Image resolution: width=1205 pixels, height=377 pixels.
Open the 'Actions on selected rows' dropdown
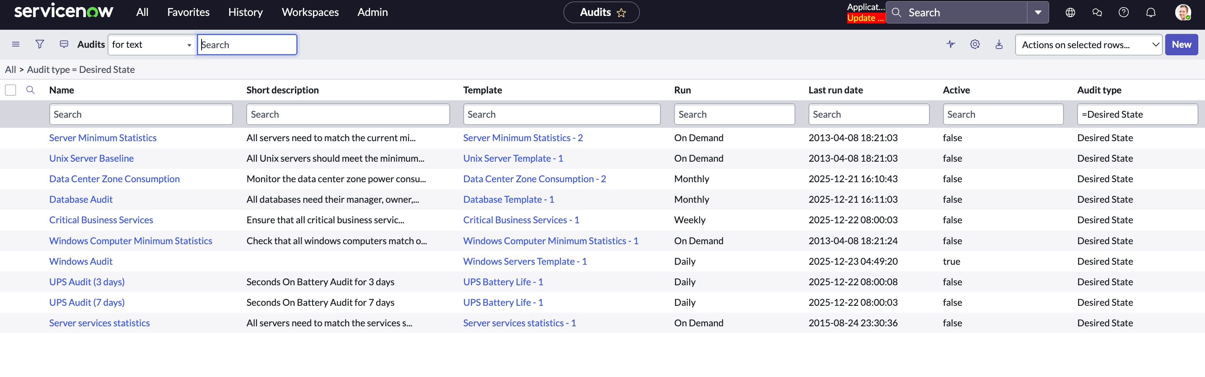click(x=1088, y=44)
